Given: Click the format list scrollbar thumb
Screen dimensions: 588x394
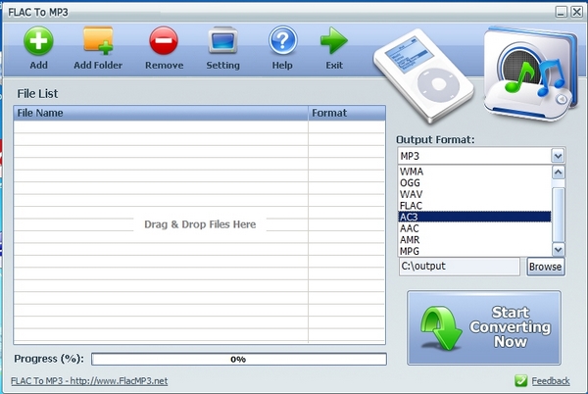Looking at the screenshot, I should [559, 215].
